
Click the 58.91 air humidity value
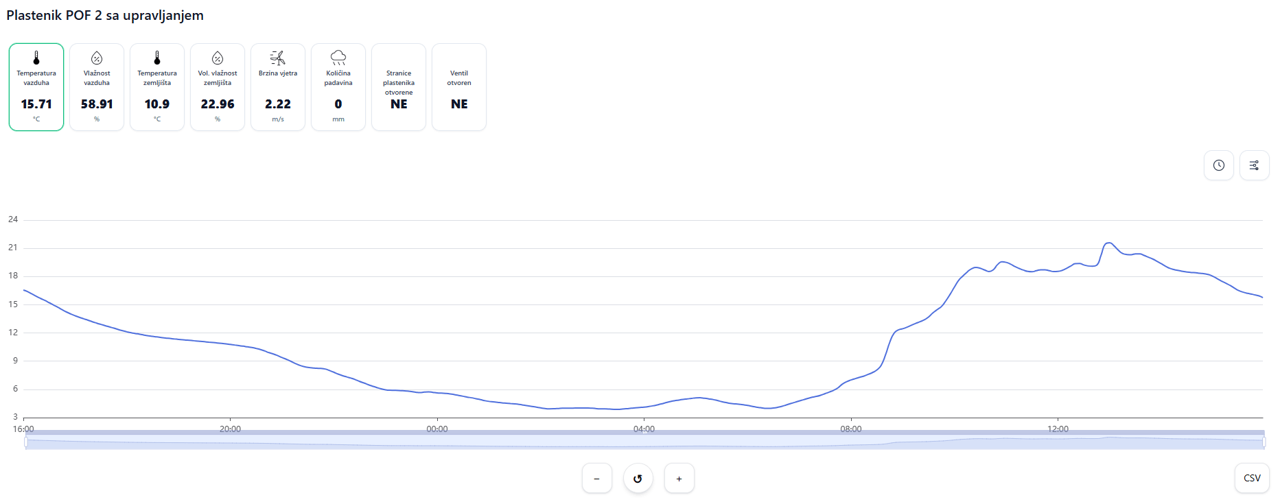[97, 104]
